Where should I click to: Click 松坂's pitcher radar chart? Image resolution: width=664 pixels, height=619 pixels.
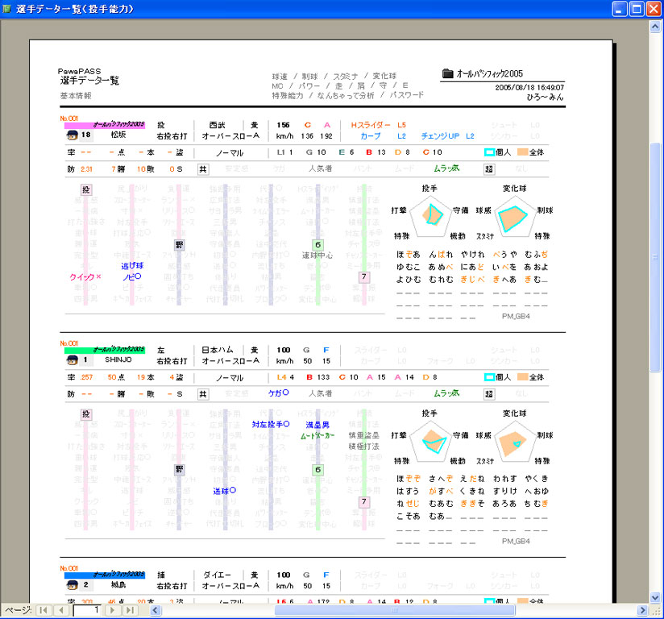430,217
